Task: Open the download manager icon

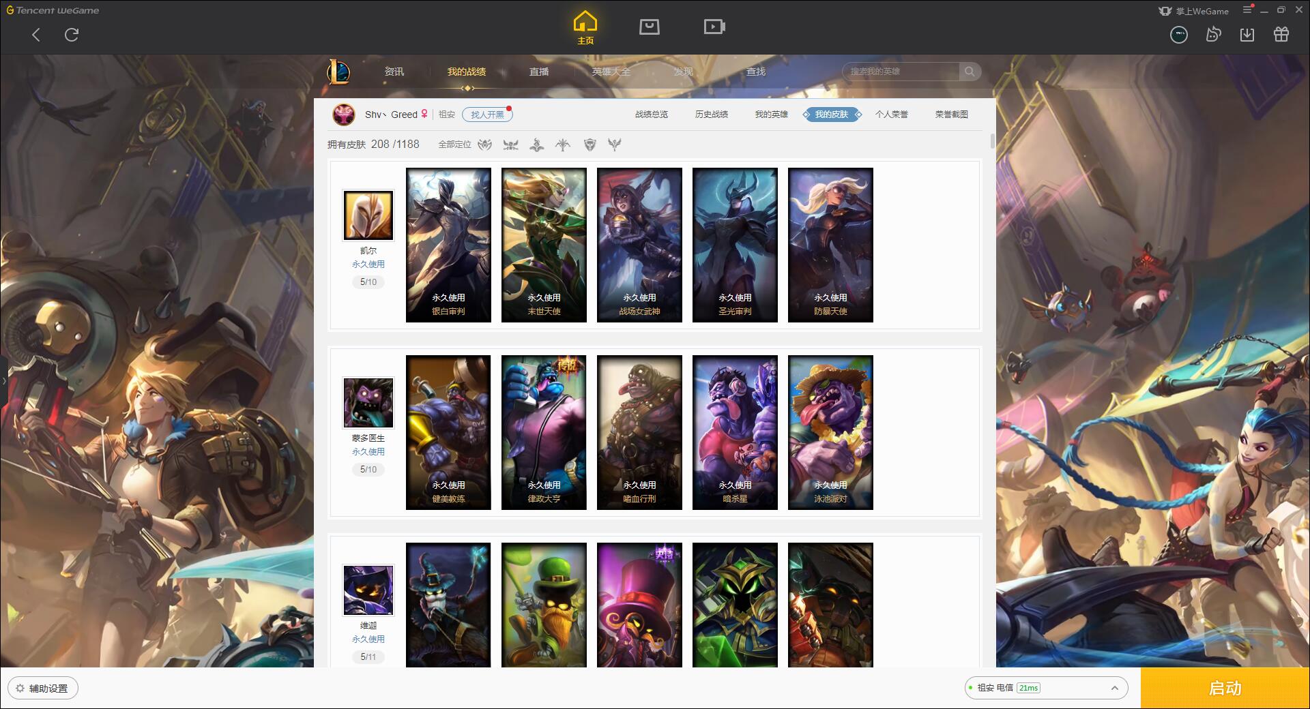Action: point(1247,34)
